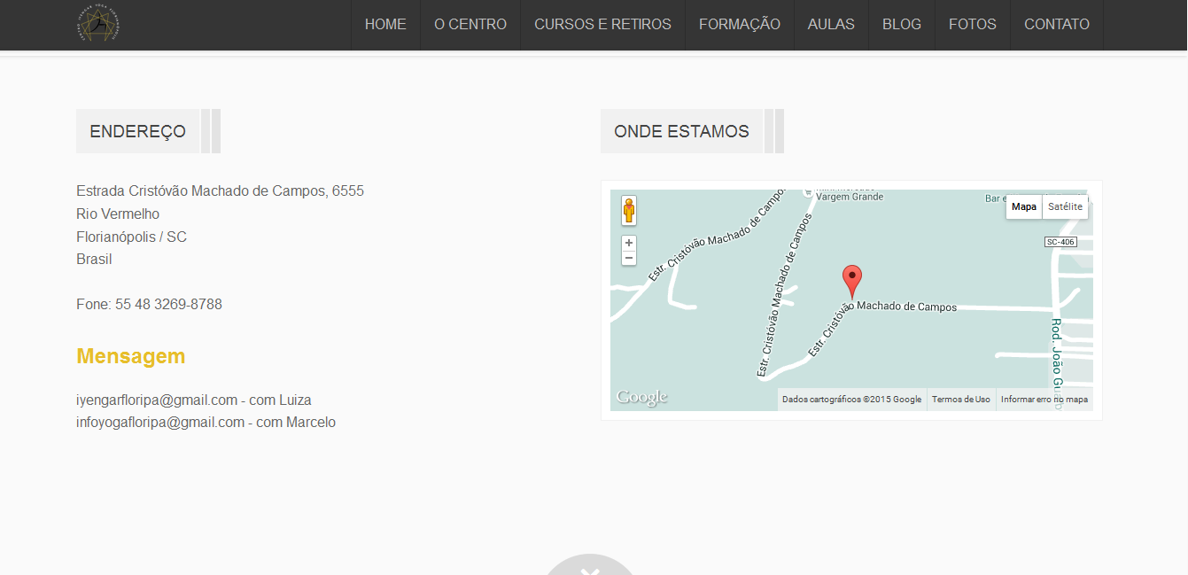This screenshot has width=1188, height=575.
Task: Click the SC-406 road label
Action: click(1060, 242)
